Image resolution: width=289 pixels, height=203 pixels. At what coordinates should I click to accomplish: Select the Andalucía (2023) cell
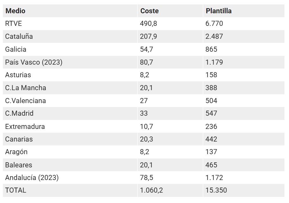tap(32, 178)
